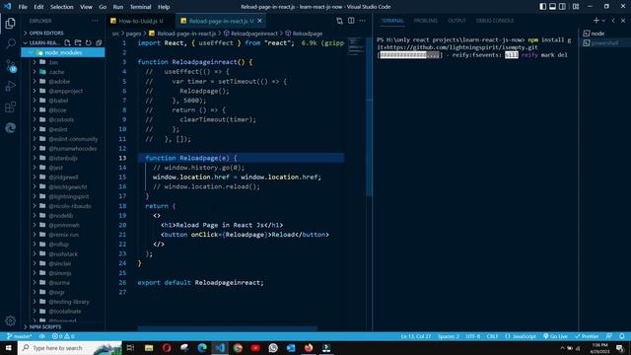631x355 pixels.
Task: Toggle Prettier formatter status item
Action: click(x=587, y=336)
